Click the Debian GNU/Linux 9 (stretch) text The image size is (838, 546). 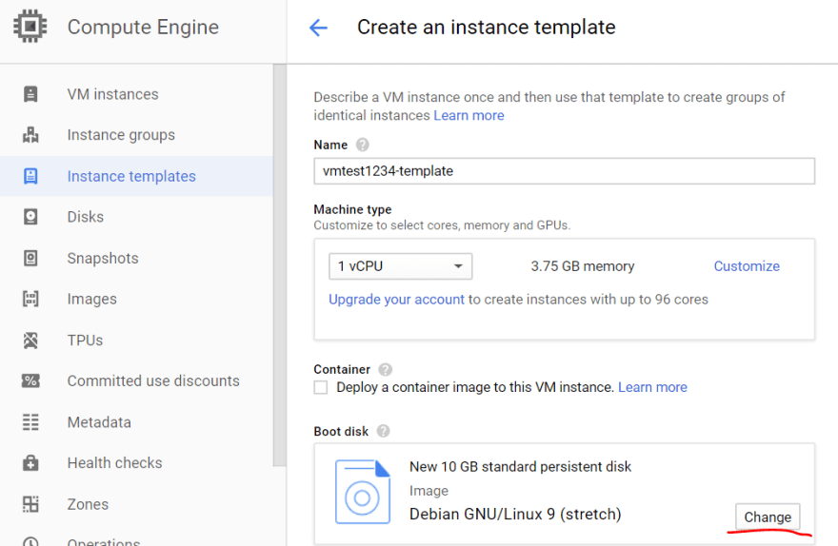pos(515,514)
